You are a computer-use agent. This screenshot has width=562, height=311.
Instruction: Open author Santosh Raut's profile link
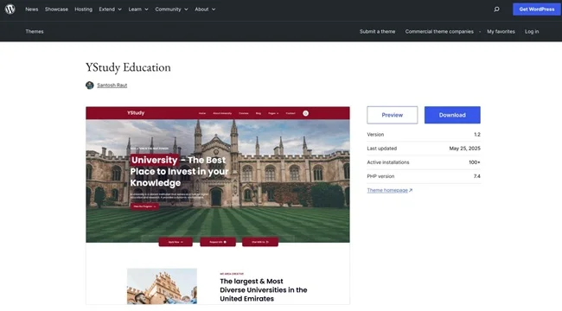[x=112, y=86]
